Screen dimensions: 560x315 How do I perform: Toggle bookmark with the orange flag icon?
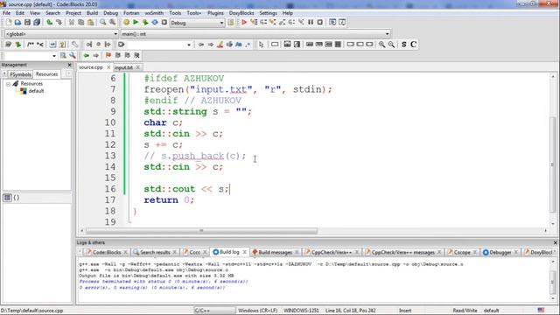108,55
